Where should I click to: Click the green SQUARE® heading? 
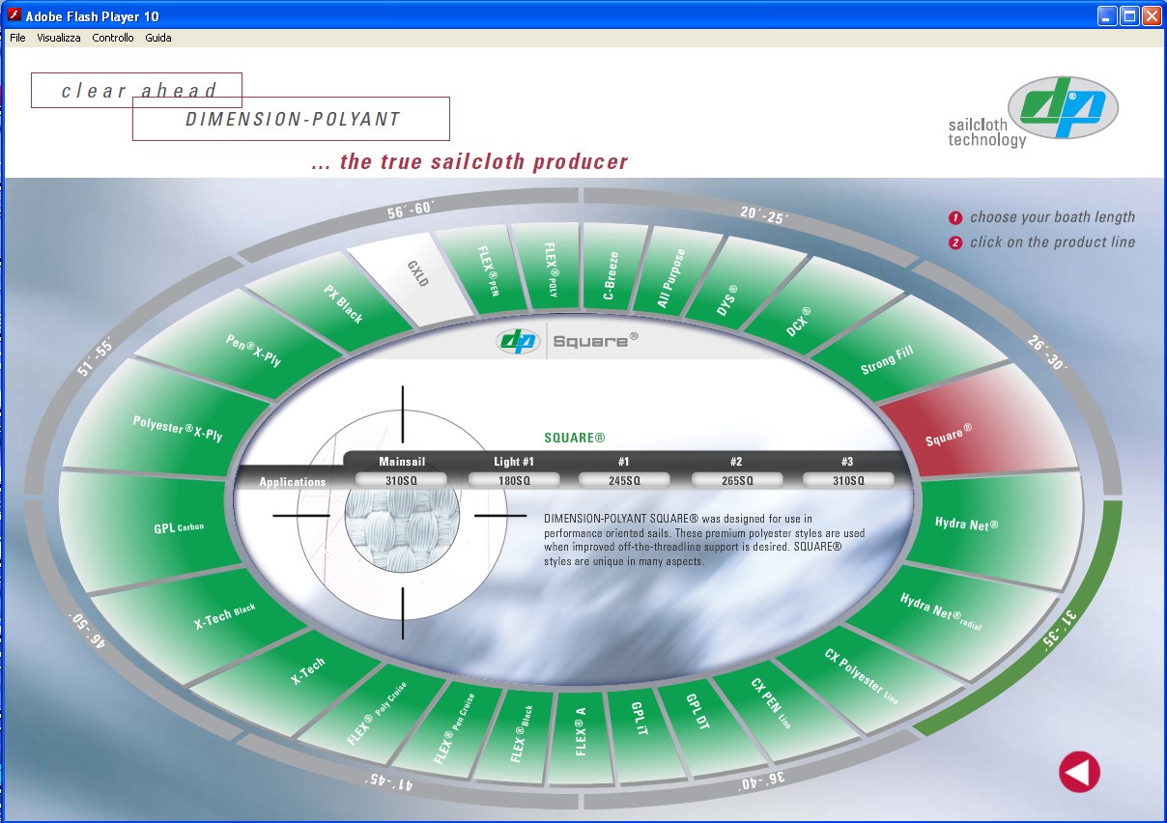click(x=575, y=438)
